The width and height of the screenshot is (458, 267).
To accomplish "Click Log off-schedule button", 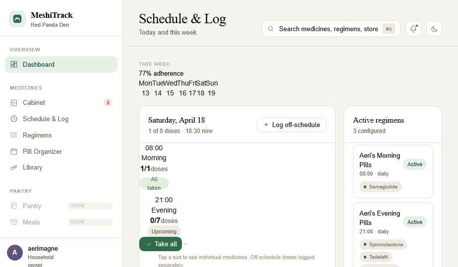I will pyautogui.click(x=291, y=125).
